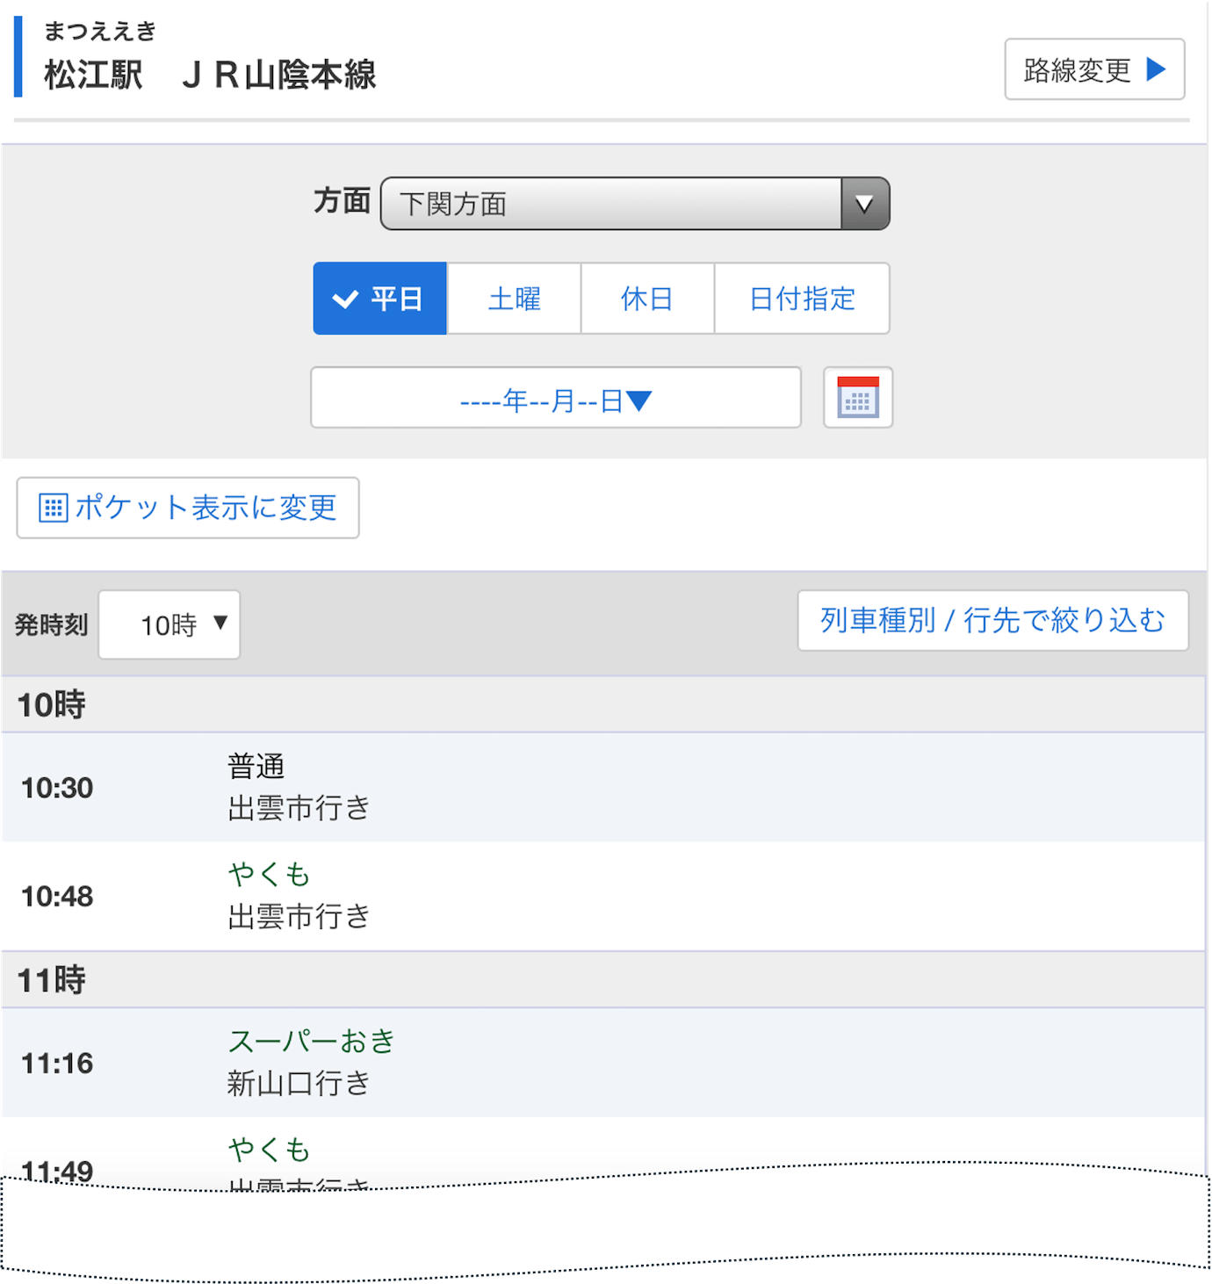Viewport: 1212px width, 1284px height.
Task: Click the down triangle on date field
Action: [x=638, y=398]
